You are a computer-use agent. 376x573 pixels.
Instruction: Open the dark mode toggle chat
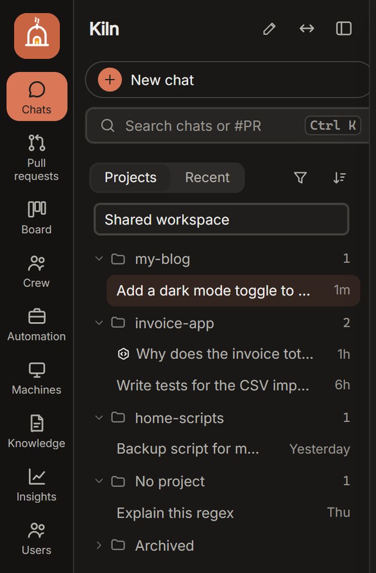[x=233, y=290]
